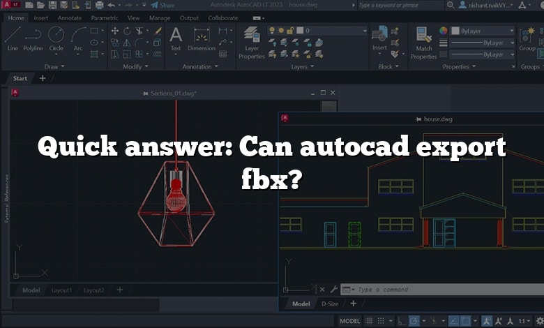Expand the Modify panel
The width and height of the screenshot is (544, 328).
tap(136, 66)
